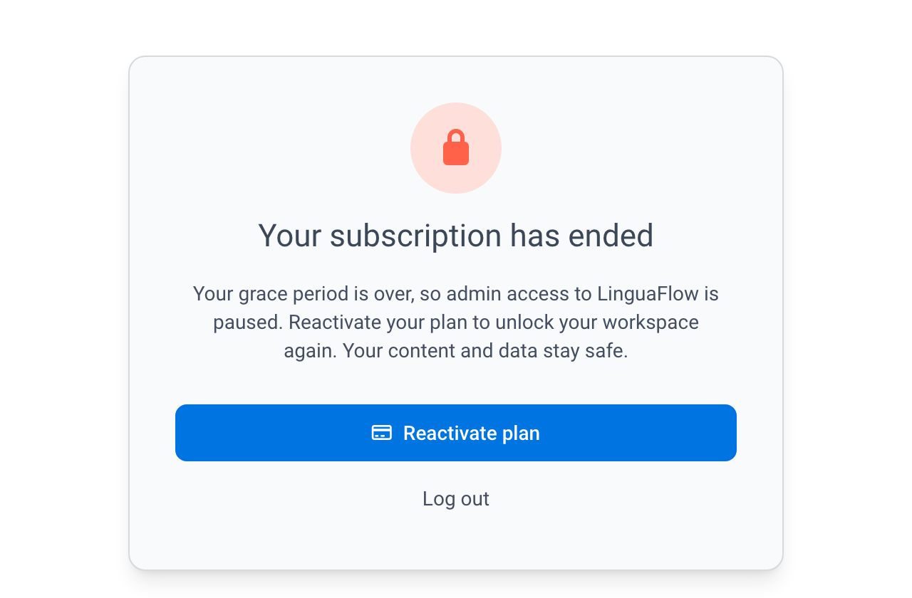912x598 pixels.
Task: Click the grace period description paragraph
Action: click(x=456, y=322)
